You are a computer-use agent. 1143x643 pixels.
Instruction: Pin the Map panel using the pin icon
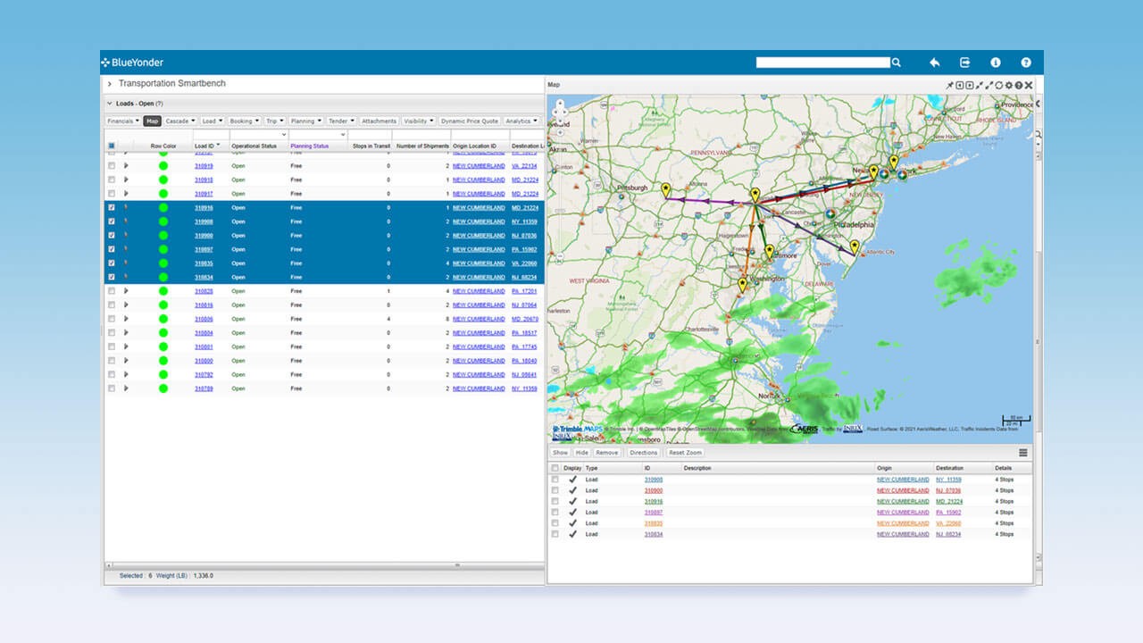point(948,85)
